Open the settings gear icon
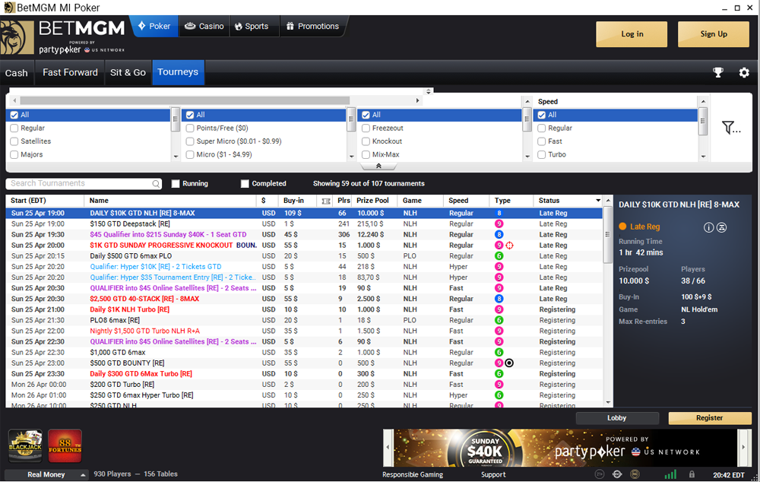 (x=744, y=73)
